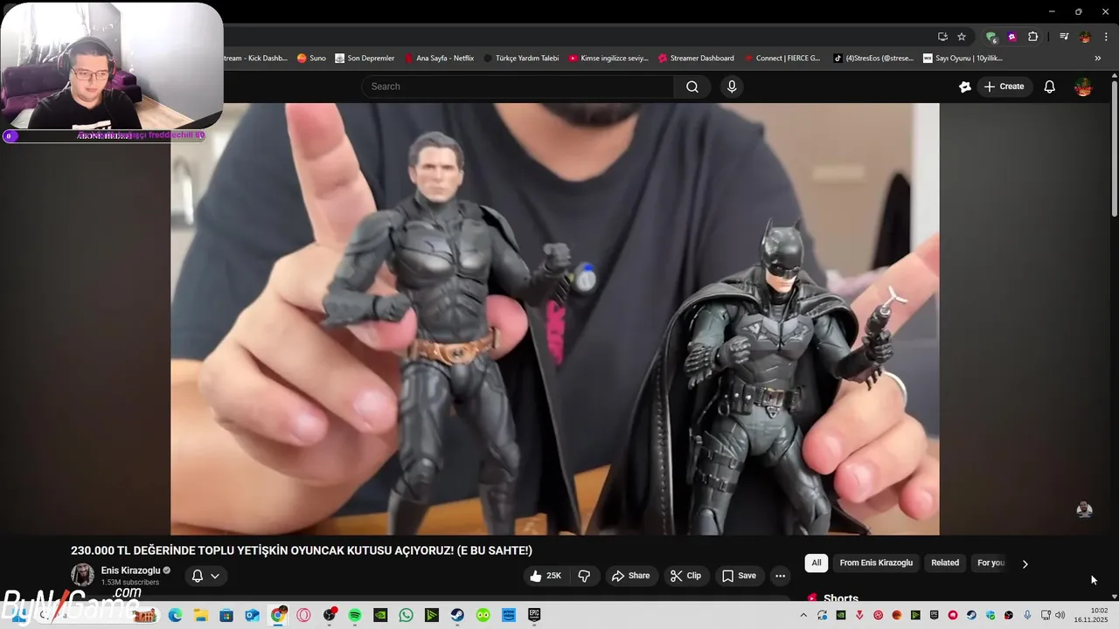Save the video with Save button
The height and width of the screenshot is (629, 1119).
[739, 576]
